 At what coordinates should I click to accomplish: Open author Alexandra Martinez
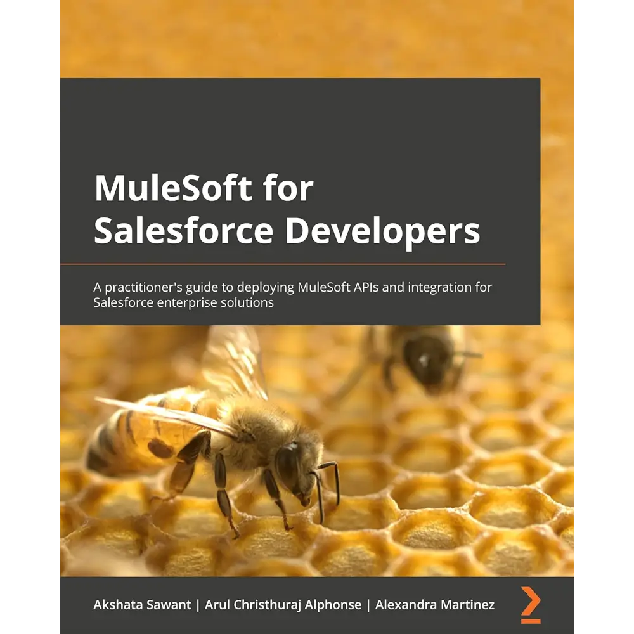(434, 604)
